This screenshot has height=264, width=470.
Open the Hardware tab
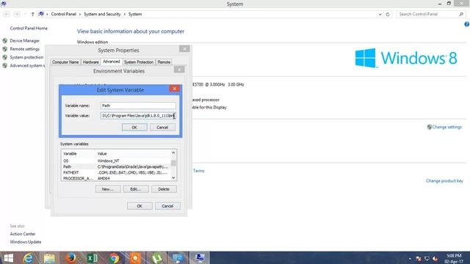[x=90, y=62]
